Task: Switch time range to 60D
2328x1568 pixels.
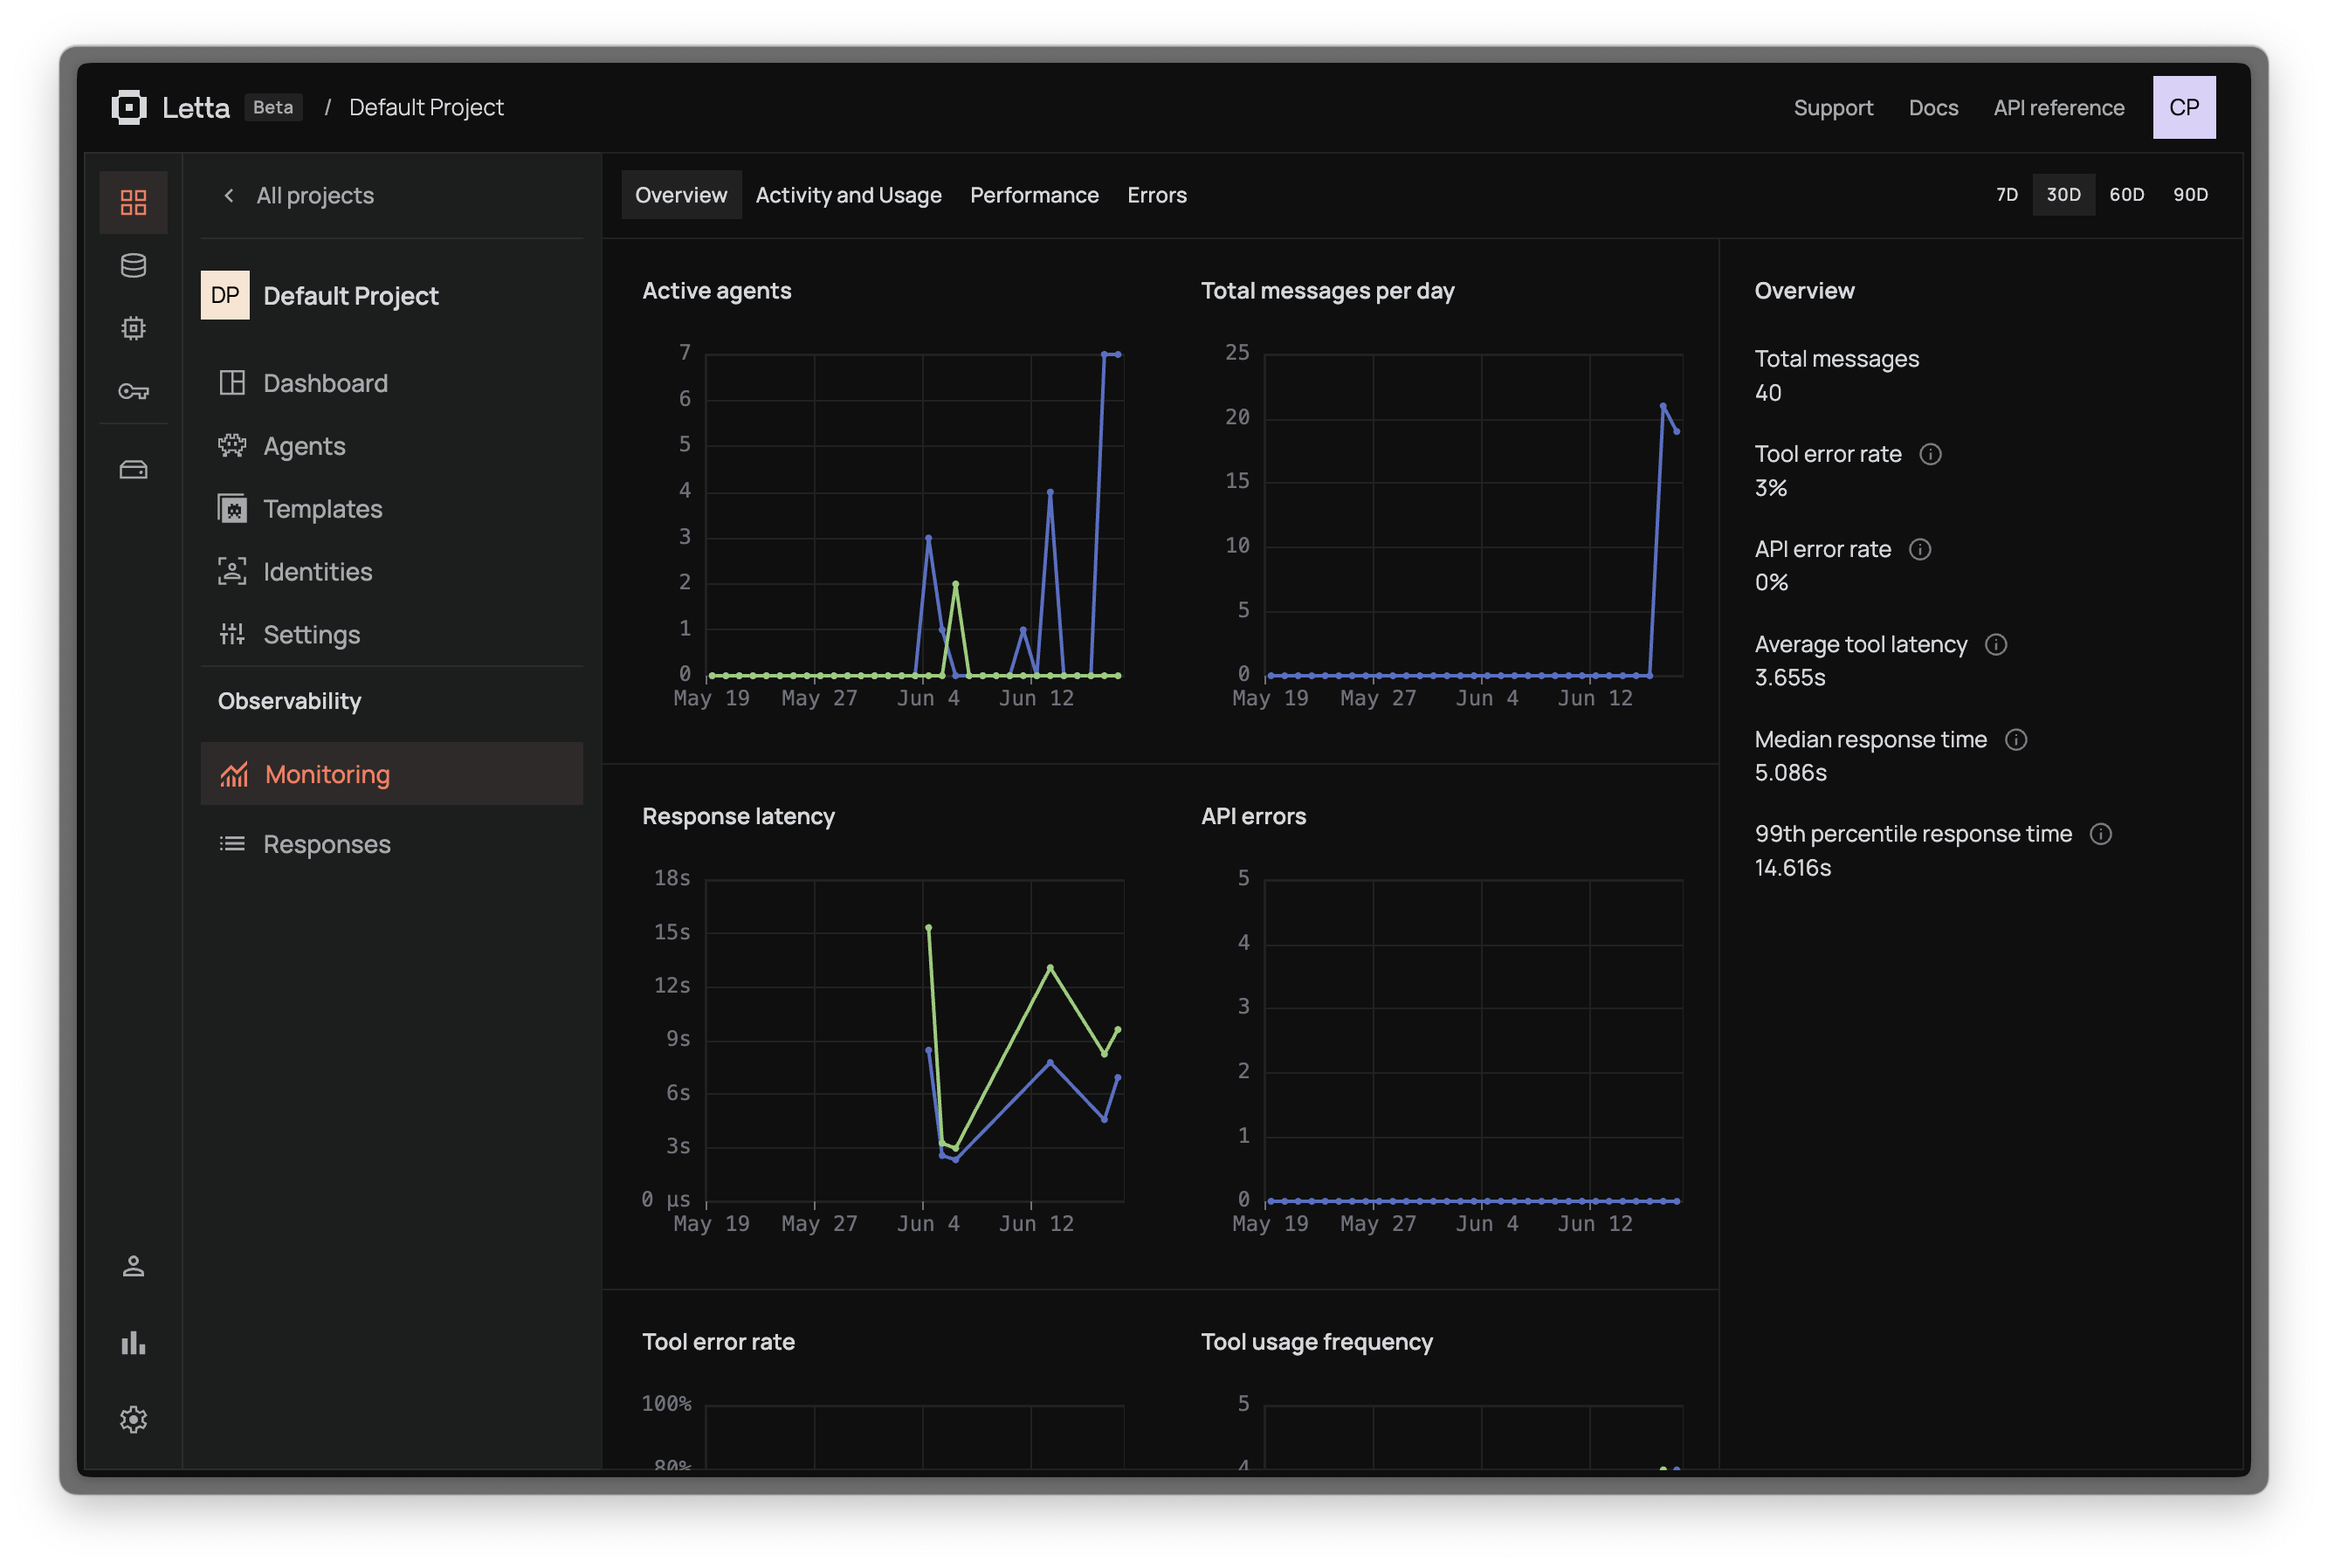Action: (x=2126, y=195)
